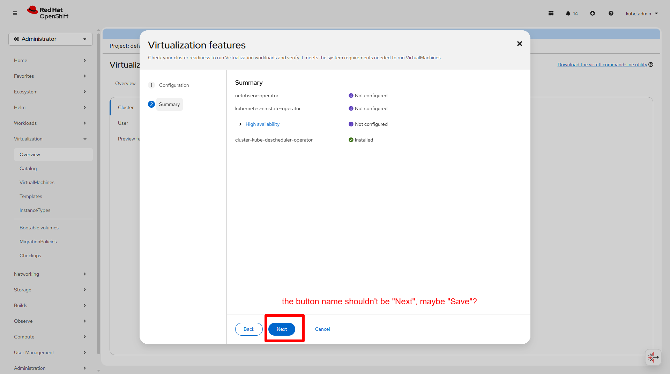
Task: Close the Virtualization features dialog
Action: click(520, 44)
